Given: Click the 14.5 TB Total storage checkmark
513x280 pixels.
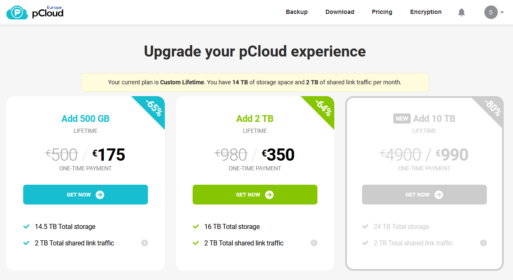Looking at the screenshot, I should tap(26, 226).
